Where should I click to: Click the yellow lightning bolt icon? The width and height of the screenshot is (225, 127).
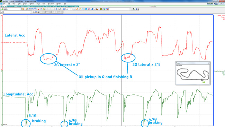80,9
